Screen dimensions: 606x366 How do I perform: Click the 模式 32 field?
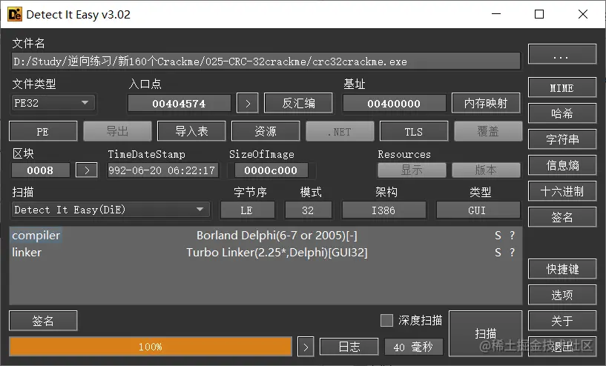(308, 210)
